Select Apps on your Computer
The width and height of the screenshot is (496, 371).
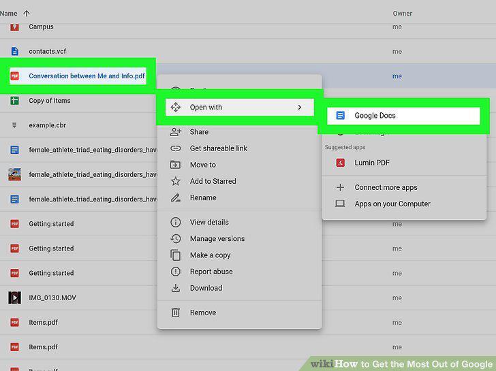coord(404,204)
